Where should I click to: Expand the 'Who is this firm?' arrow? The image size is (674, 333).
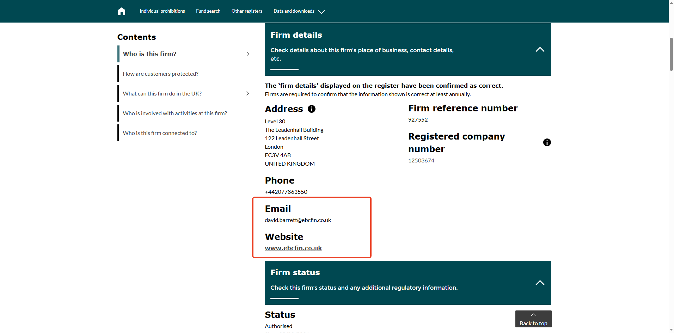(x=248, y=54)
